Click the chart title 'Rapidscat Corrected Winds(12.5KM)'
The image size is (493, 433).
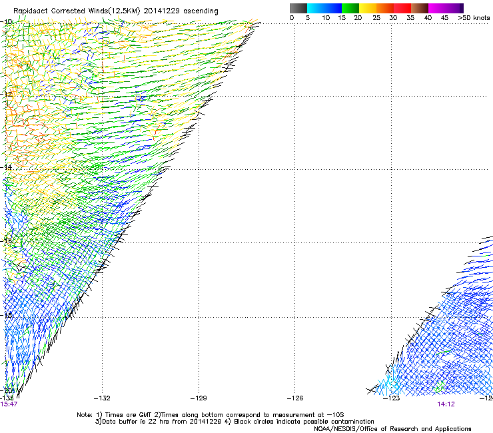click(x=77, y=11)
